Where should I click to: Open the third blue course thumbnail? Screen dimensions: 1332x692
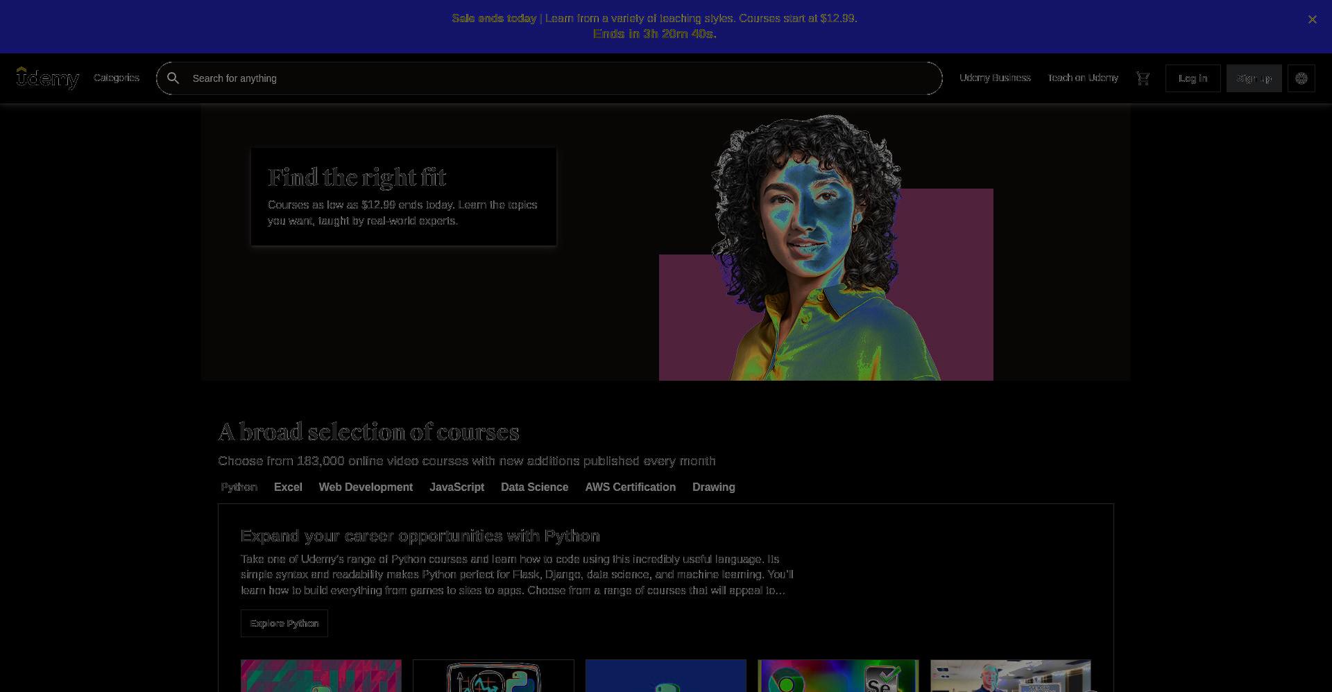pyautogui.click(x=666, y=676)
